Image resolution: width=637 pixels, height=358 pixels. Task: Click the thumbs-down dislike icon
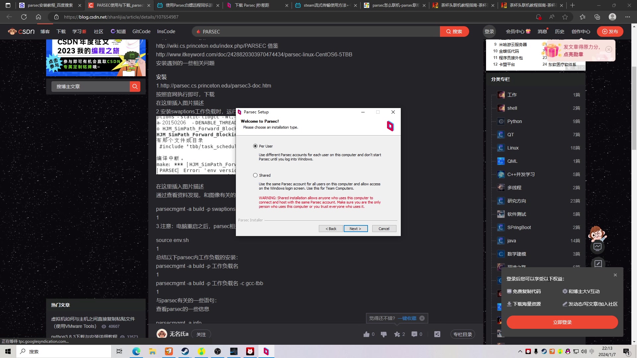384,334
